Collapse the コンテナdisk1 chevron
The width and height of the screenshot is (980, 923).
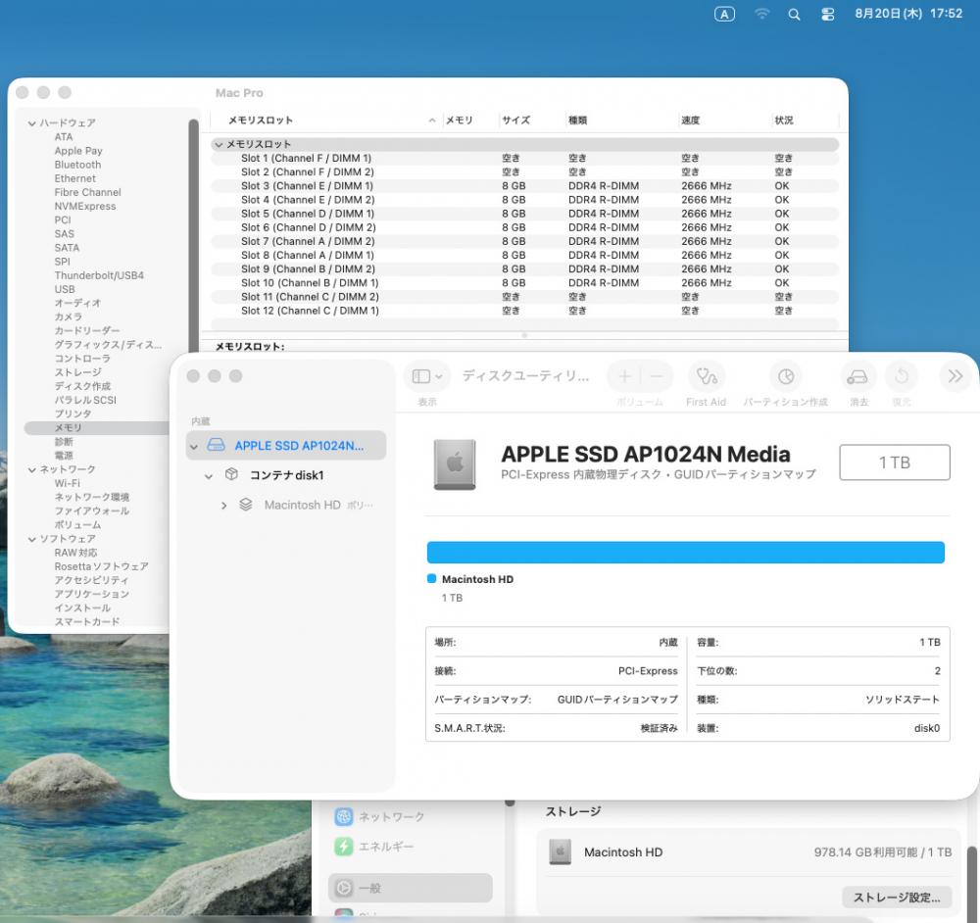pos(209,475)
